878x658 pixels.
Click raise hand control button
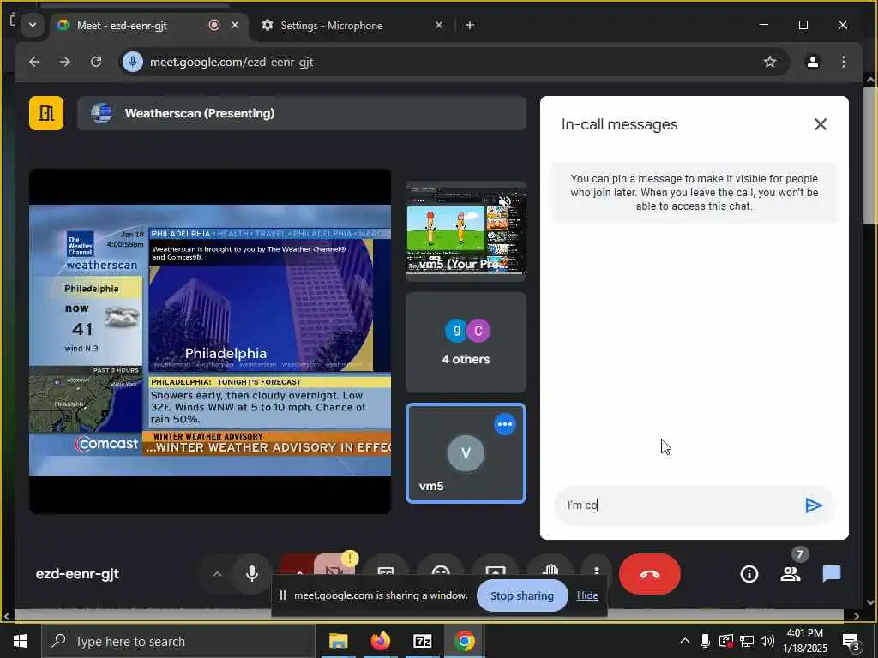pos(551,568)
